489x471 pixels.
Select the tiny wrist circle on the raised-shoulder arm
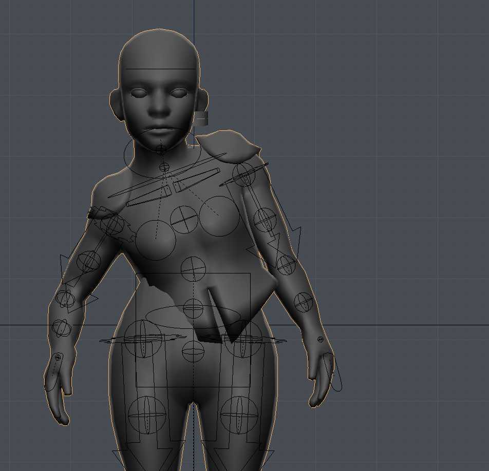[x=321, y=339]
